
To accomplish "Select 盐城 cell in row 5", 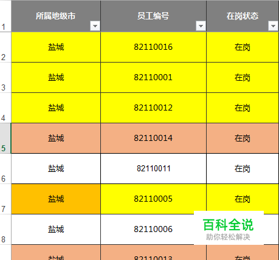I will point(56,139).
